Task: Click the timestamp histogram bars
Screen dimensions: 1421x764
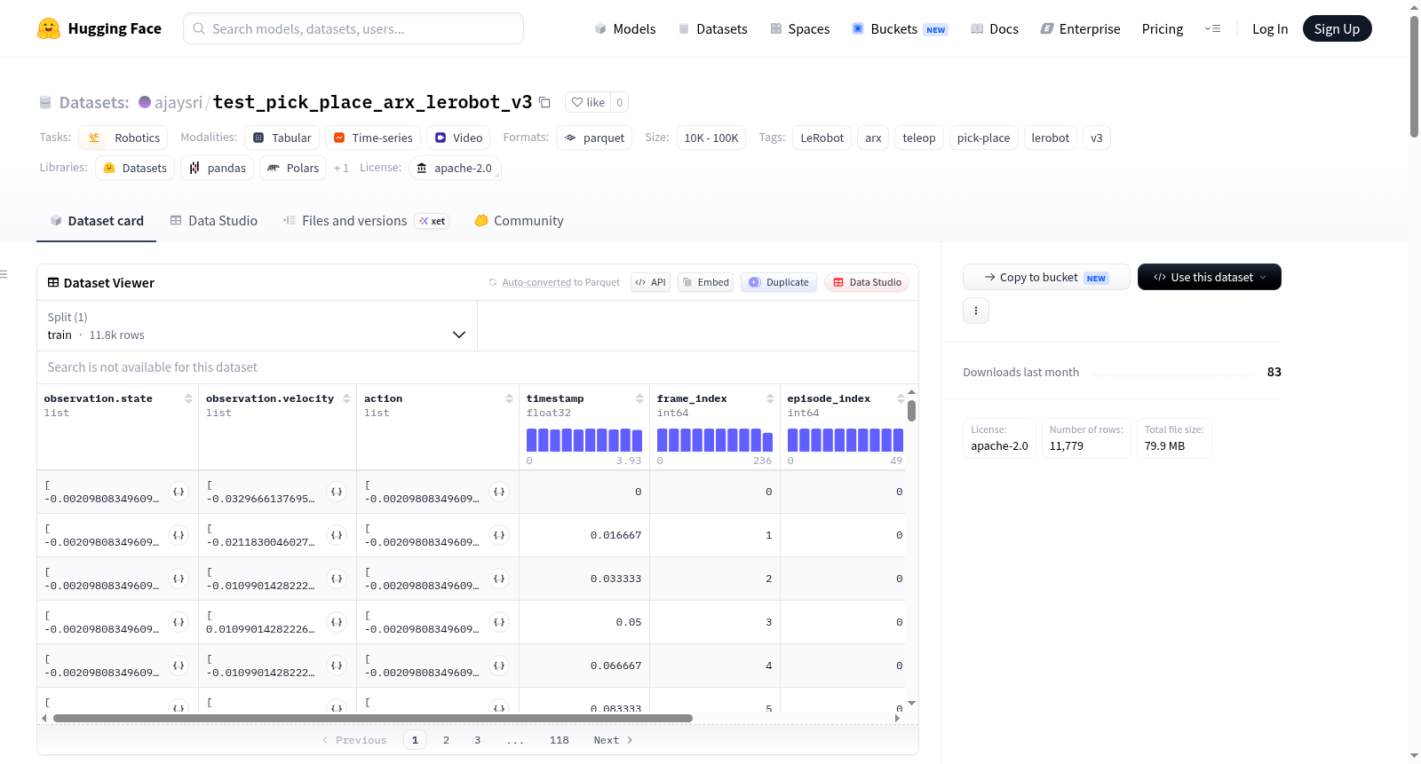Action: coord(584,440)
